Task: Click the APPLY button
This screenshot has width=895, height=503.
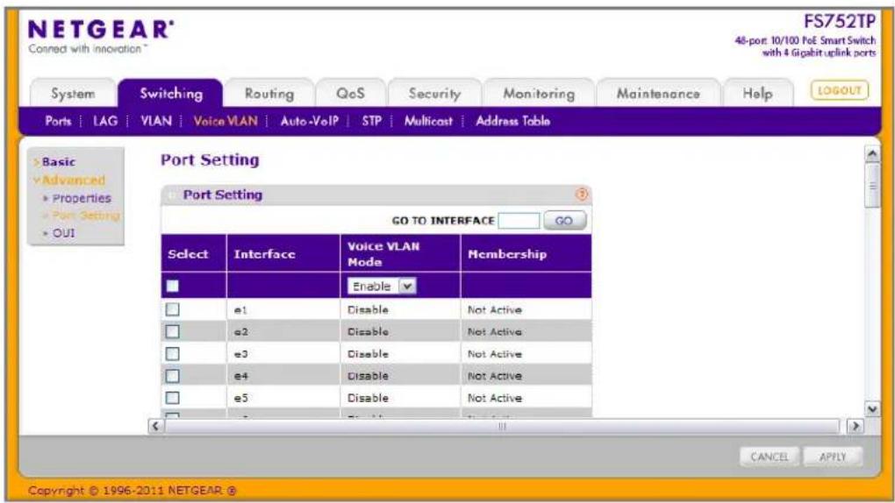Action: pos(833,457)
